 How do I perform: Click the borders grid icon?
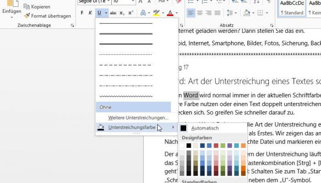(260, 13)
